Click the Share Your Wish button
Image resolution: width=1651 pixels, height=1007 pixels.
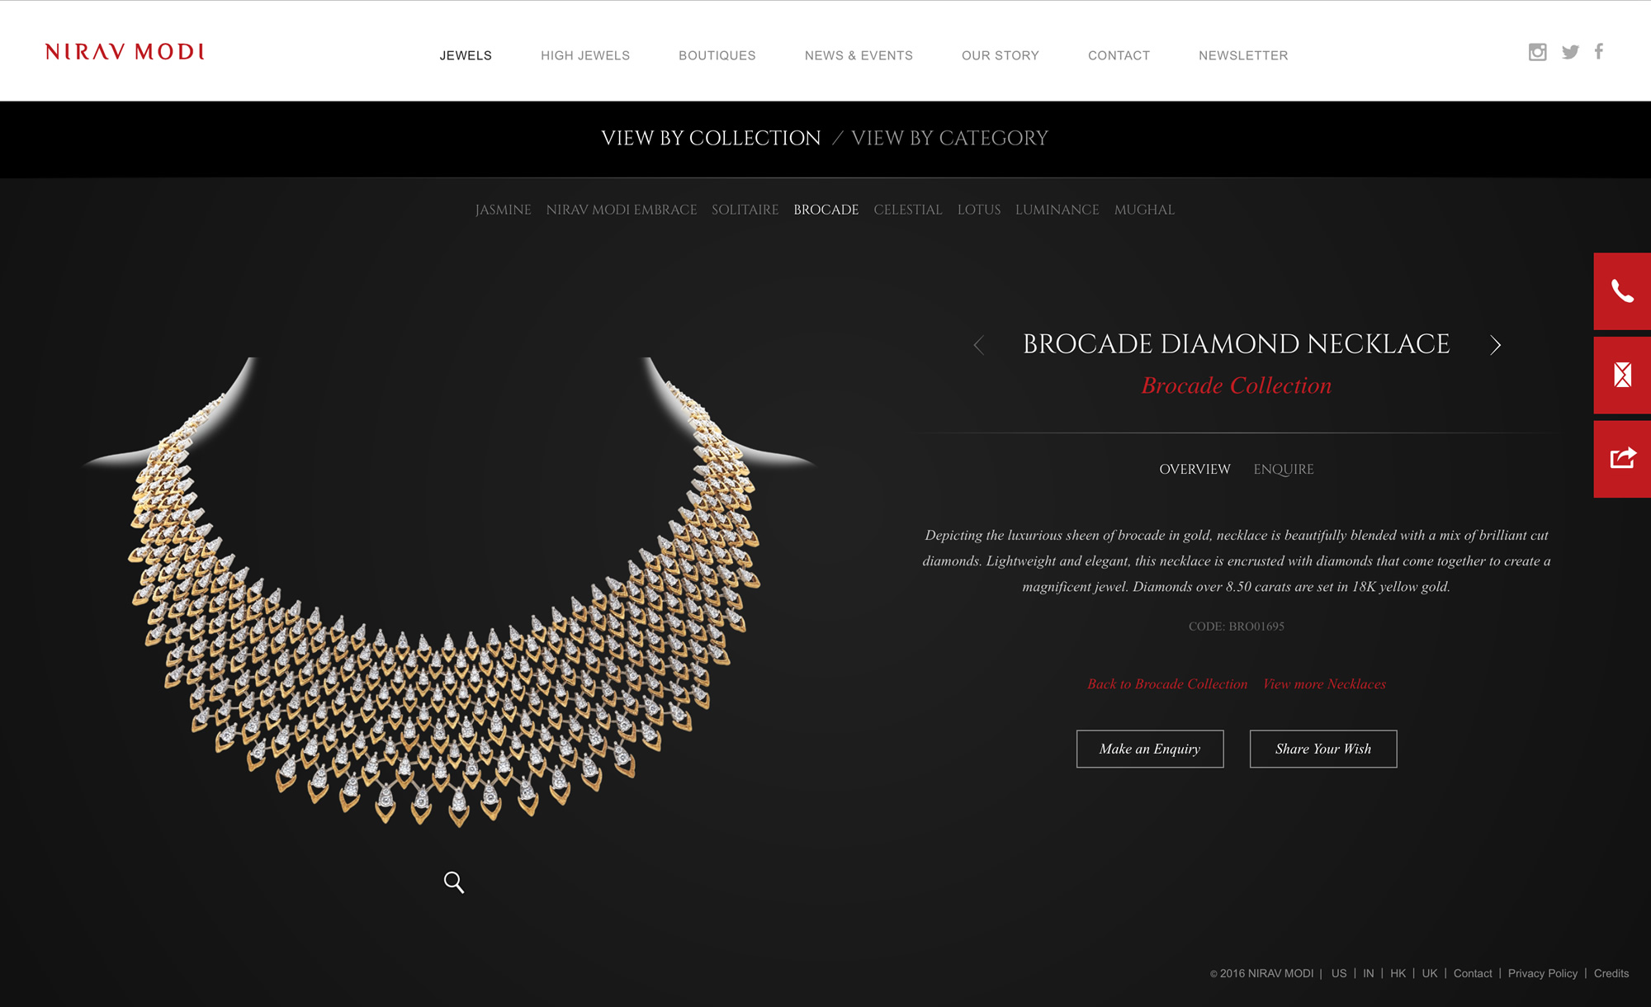pyautogui.click(x=1323, y=749)
